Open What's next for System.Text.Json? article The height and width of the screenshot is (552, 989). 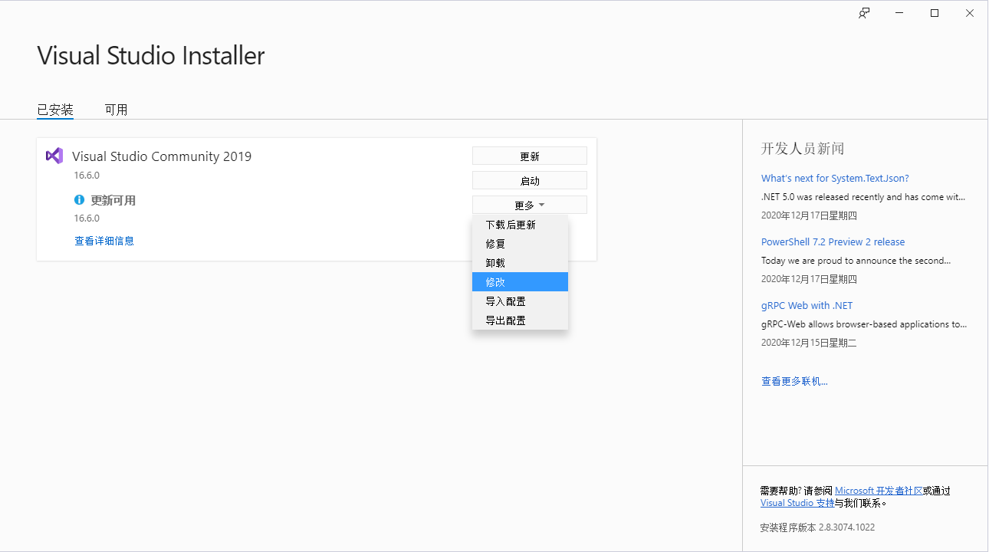[x=835, y=178]
